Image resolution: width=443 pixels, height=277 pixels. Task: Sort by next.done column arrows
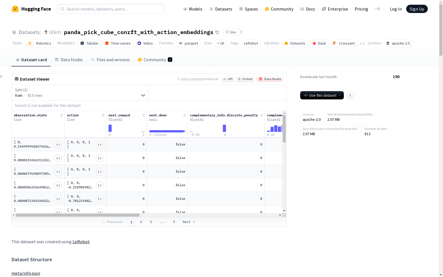[x=184, y=115]
